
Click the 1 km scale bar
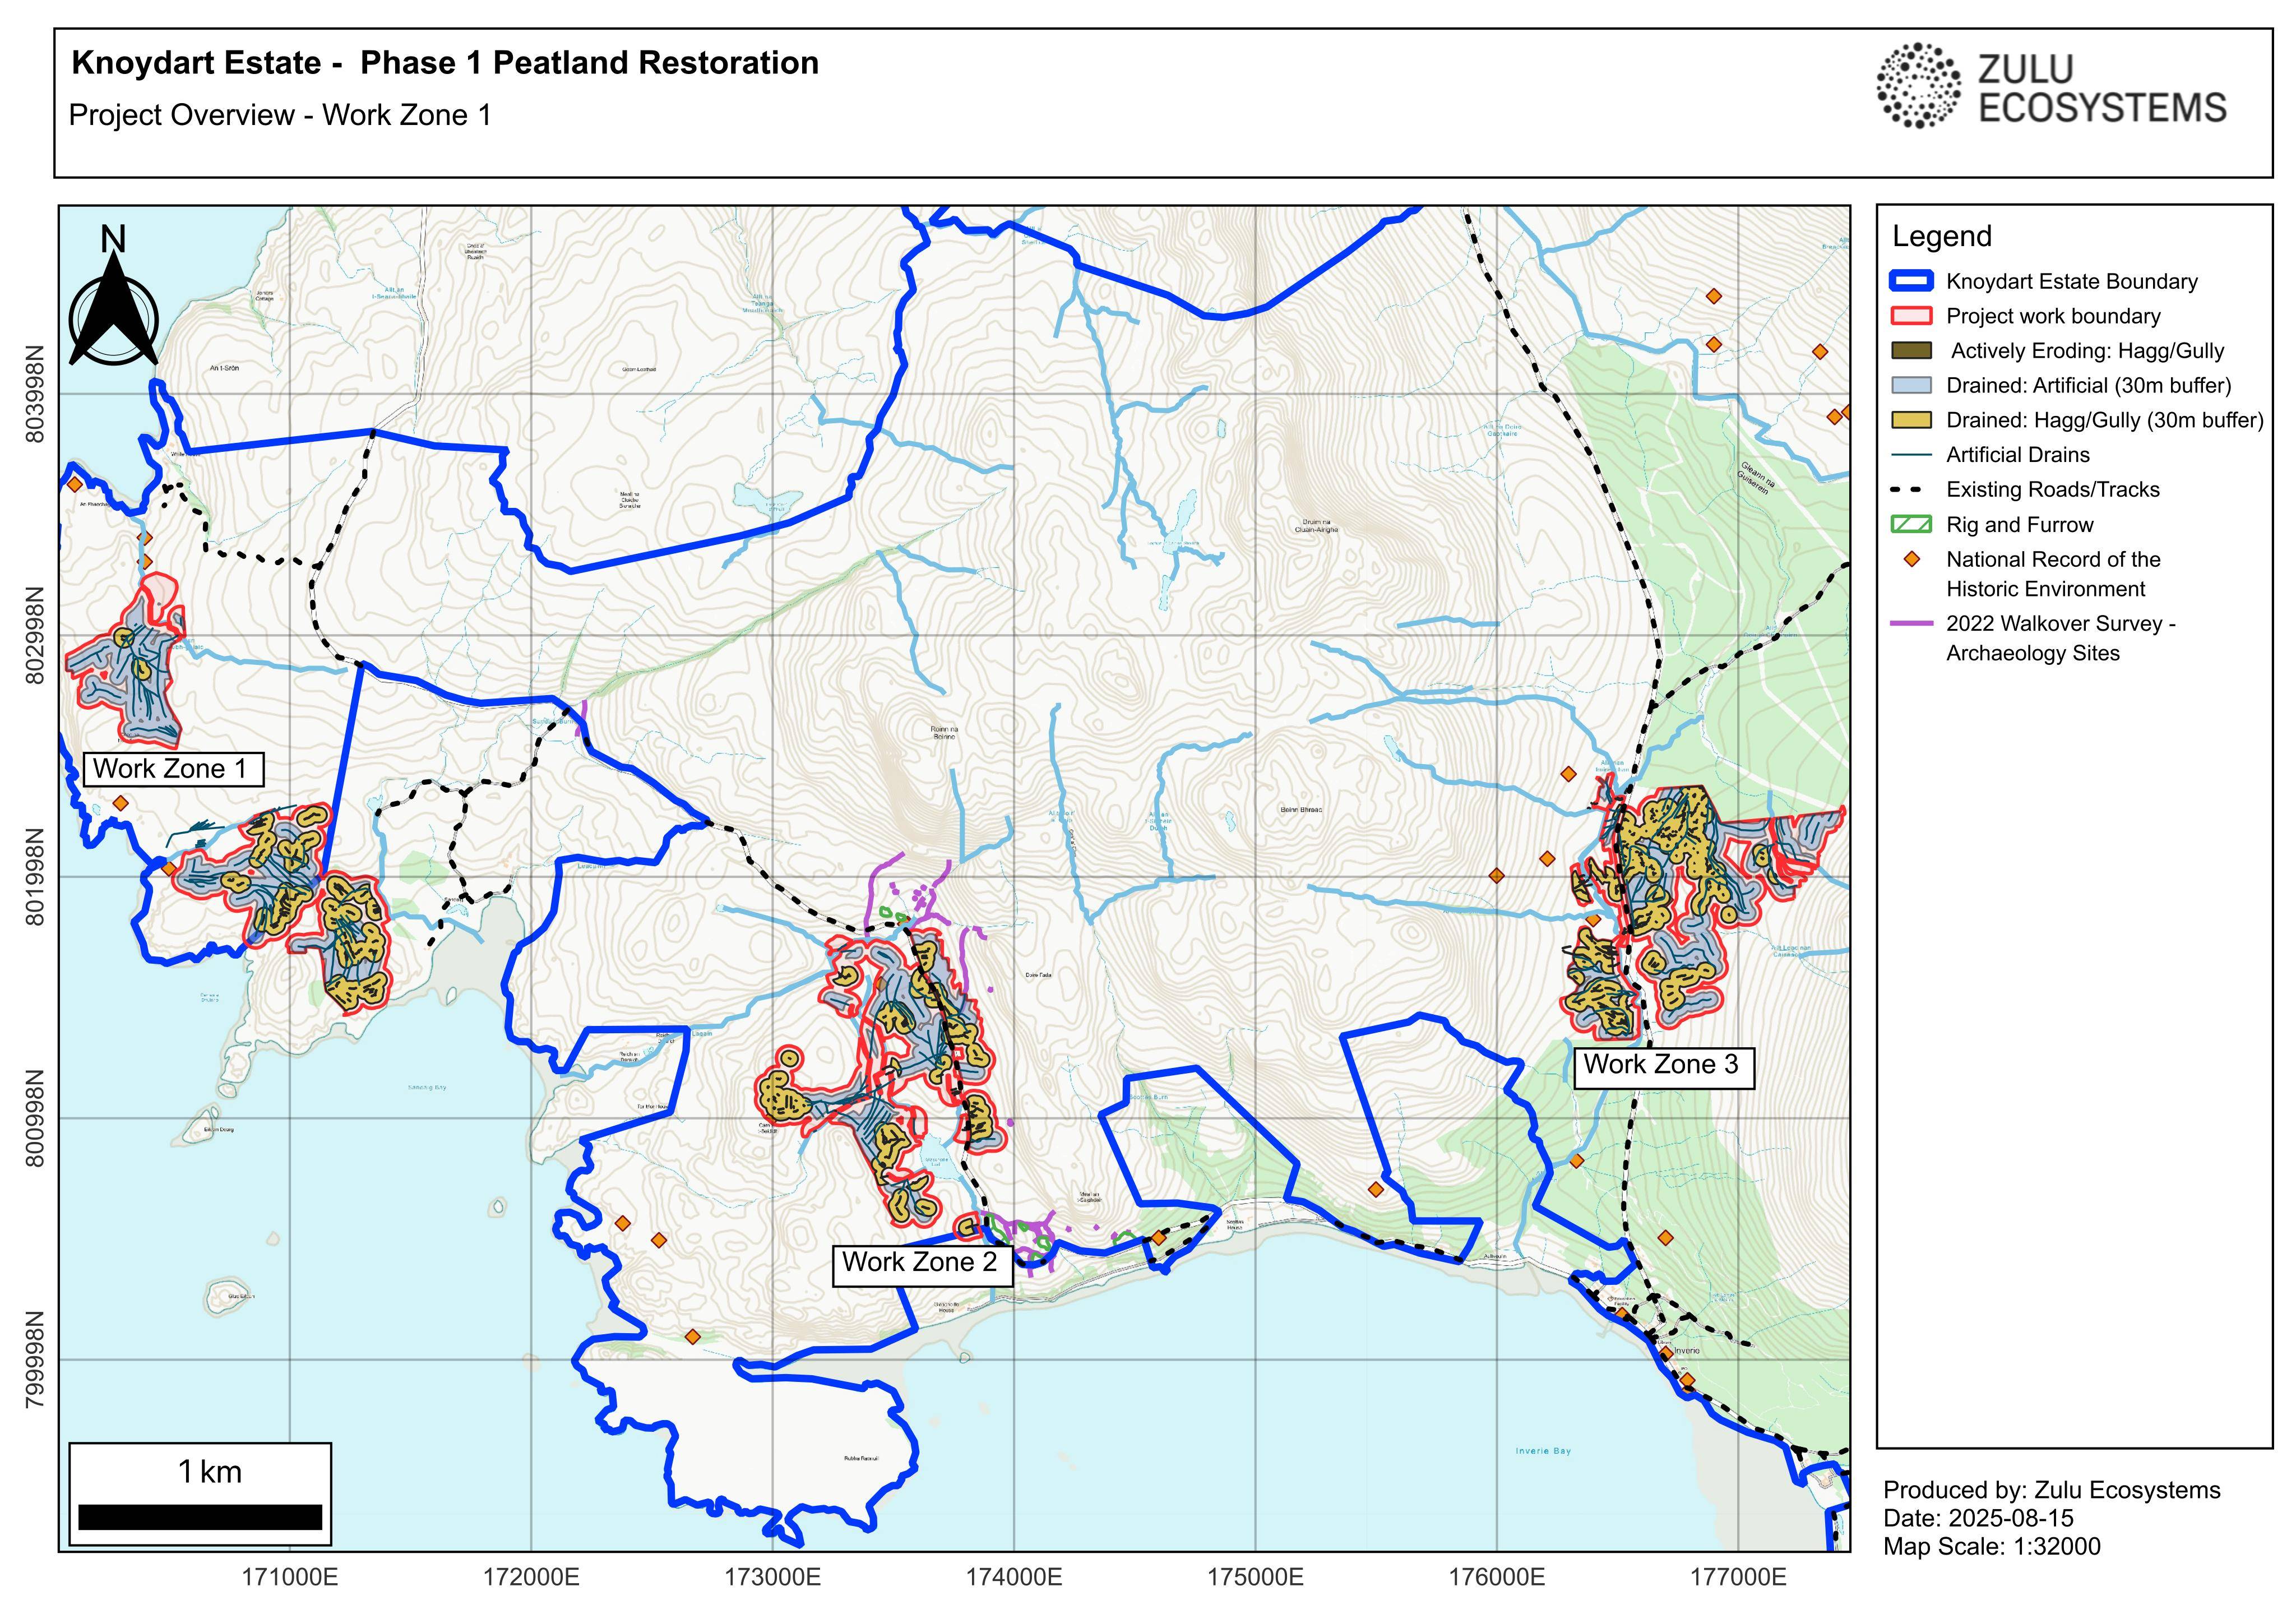[x=200, y=1516]
